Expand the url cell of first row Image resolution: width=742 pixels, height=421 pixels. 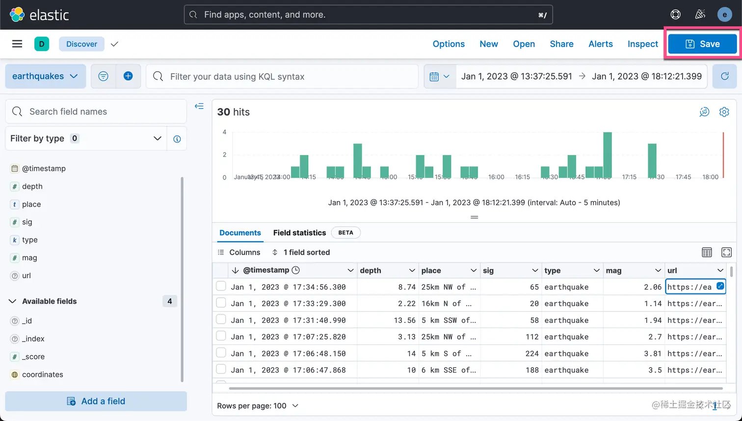(720, 286)
